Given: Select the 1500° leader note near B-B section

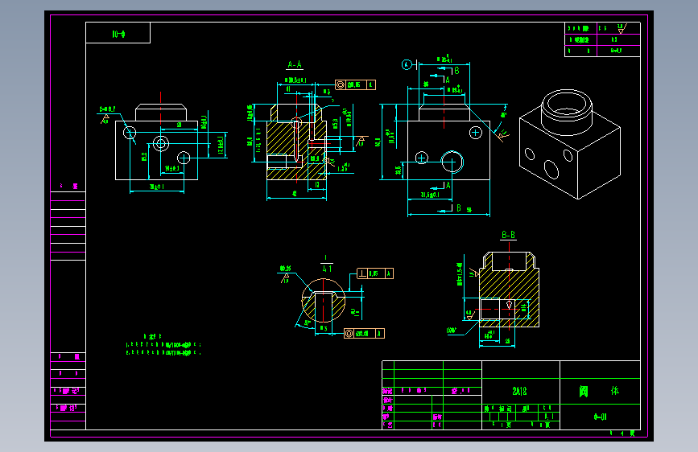Looking at the screenshot, I should coord(452,331).
